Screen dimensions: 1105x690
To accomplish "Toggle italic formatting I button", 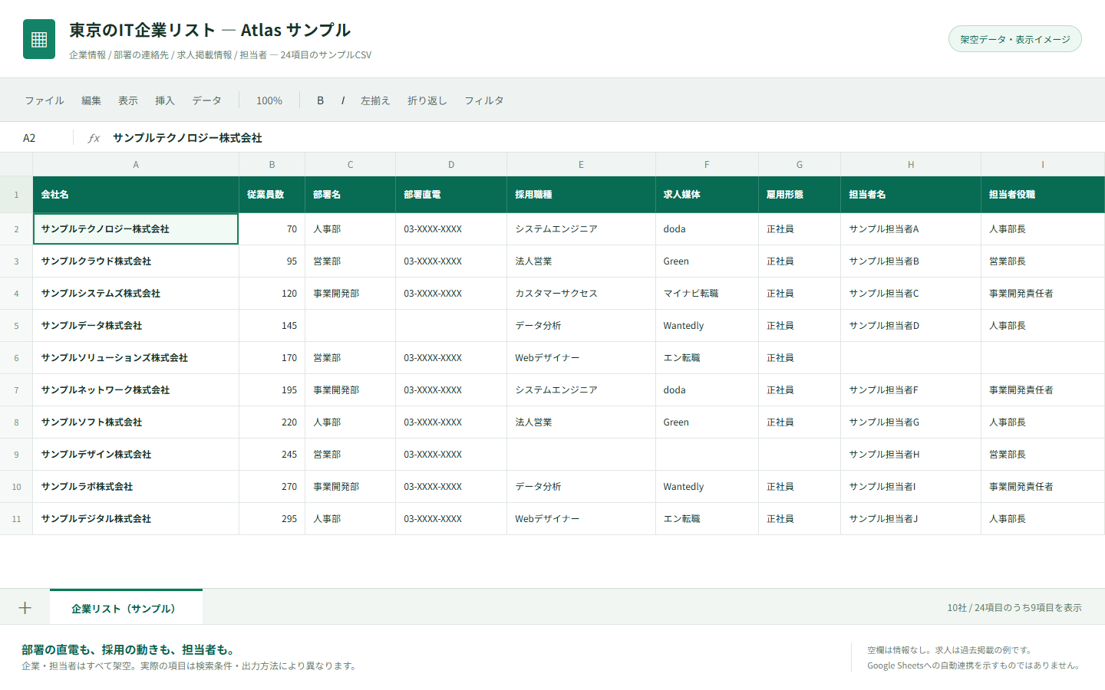I will click(x=342, y=100).
